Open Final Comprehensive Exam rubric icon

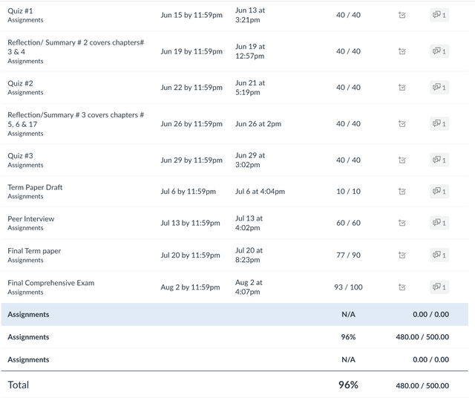tap(402, 287)
